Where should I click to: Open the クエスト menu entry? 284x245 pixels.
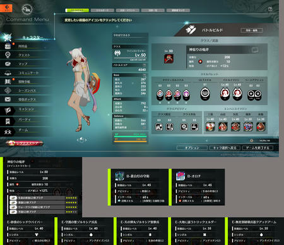pyautogui.click(x=24, y=55)
